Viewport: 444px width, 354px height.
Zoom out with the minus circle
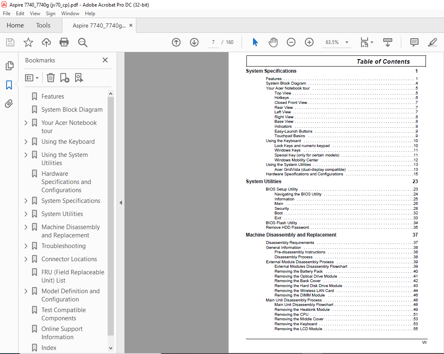(x=291, y=42)
